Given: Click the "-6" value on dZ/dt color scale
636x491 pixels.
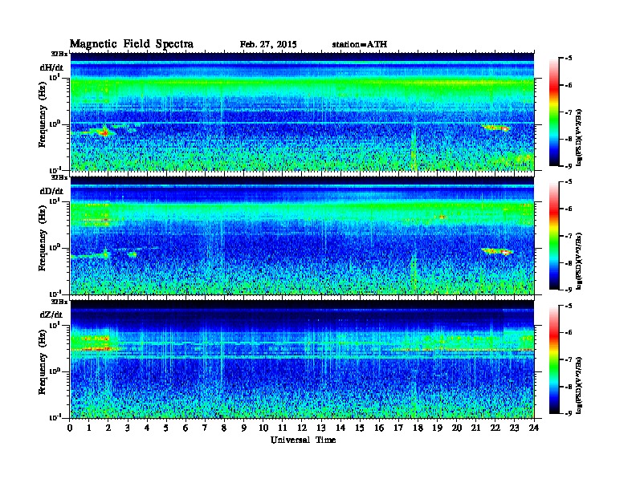Looking at the screenshot, I should tap(568, 332).
